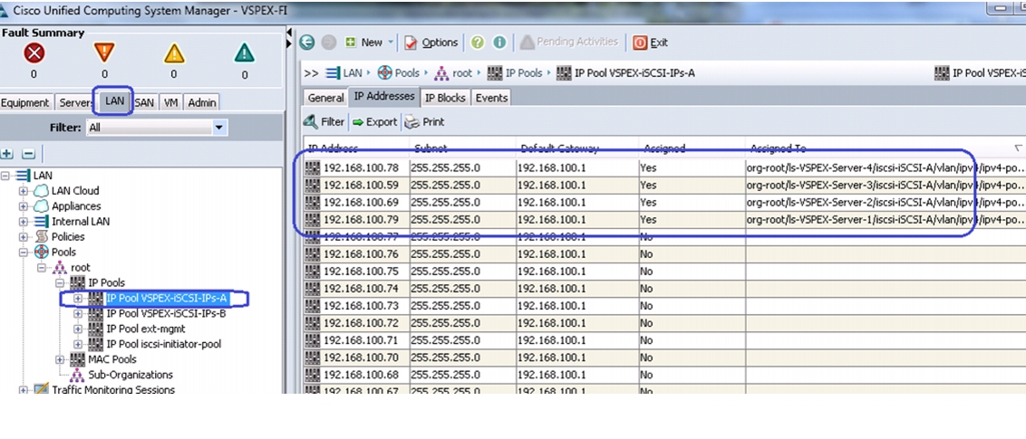Click the Print printer icon

[411, 122]
